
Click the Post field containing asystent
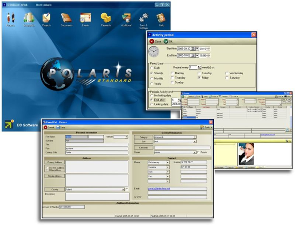point(97,149)
